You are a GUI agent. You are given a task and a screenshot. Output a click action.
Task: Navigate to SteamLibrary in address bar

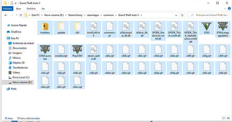[x=75, y=15]
